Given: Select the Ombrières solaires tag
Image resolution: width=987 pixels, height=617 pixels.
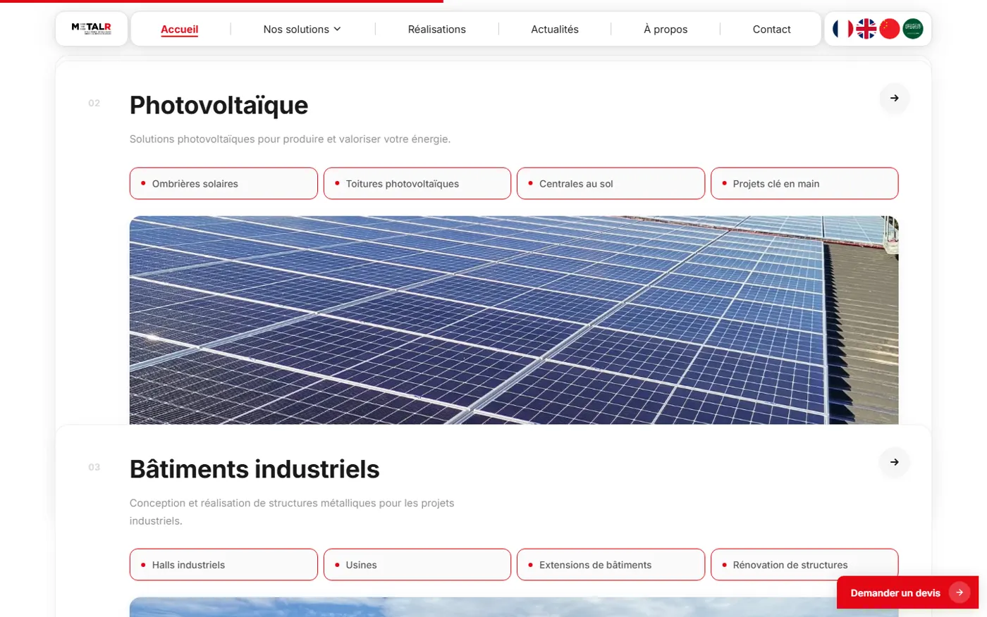Looking at the screenshot, I should [223, 183].
